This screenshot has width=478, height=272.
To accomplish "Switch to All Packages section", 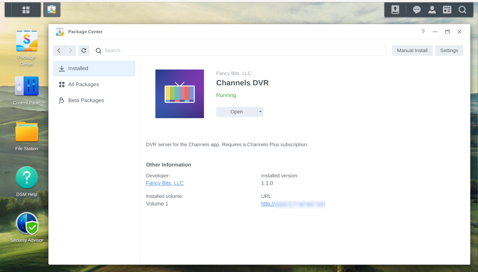I will (x=83, y=84).
